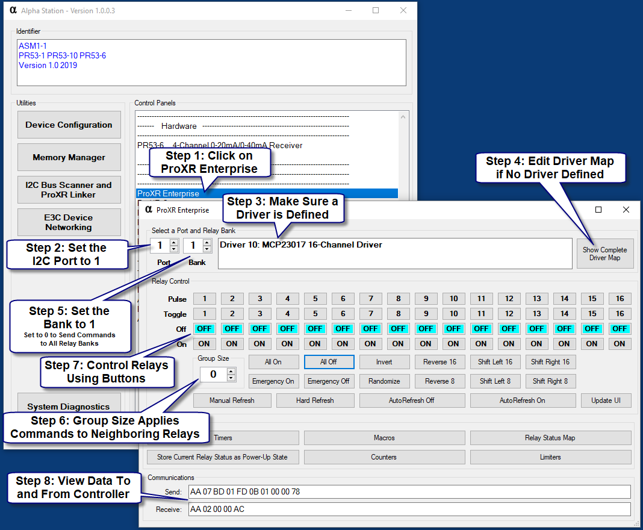Turn off relay 8 with OFF button
Screen dimensions: 643x530
tap(398, 329)
